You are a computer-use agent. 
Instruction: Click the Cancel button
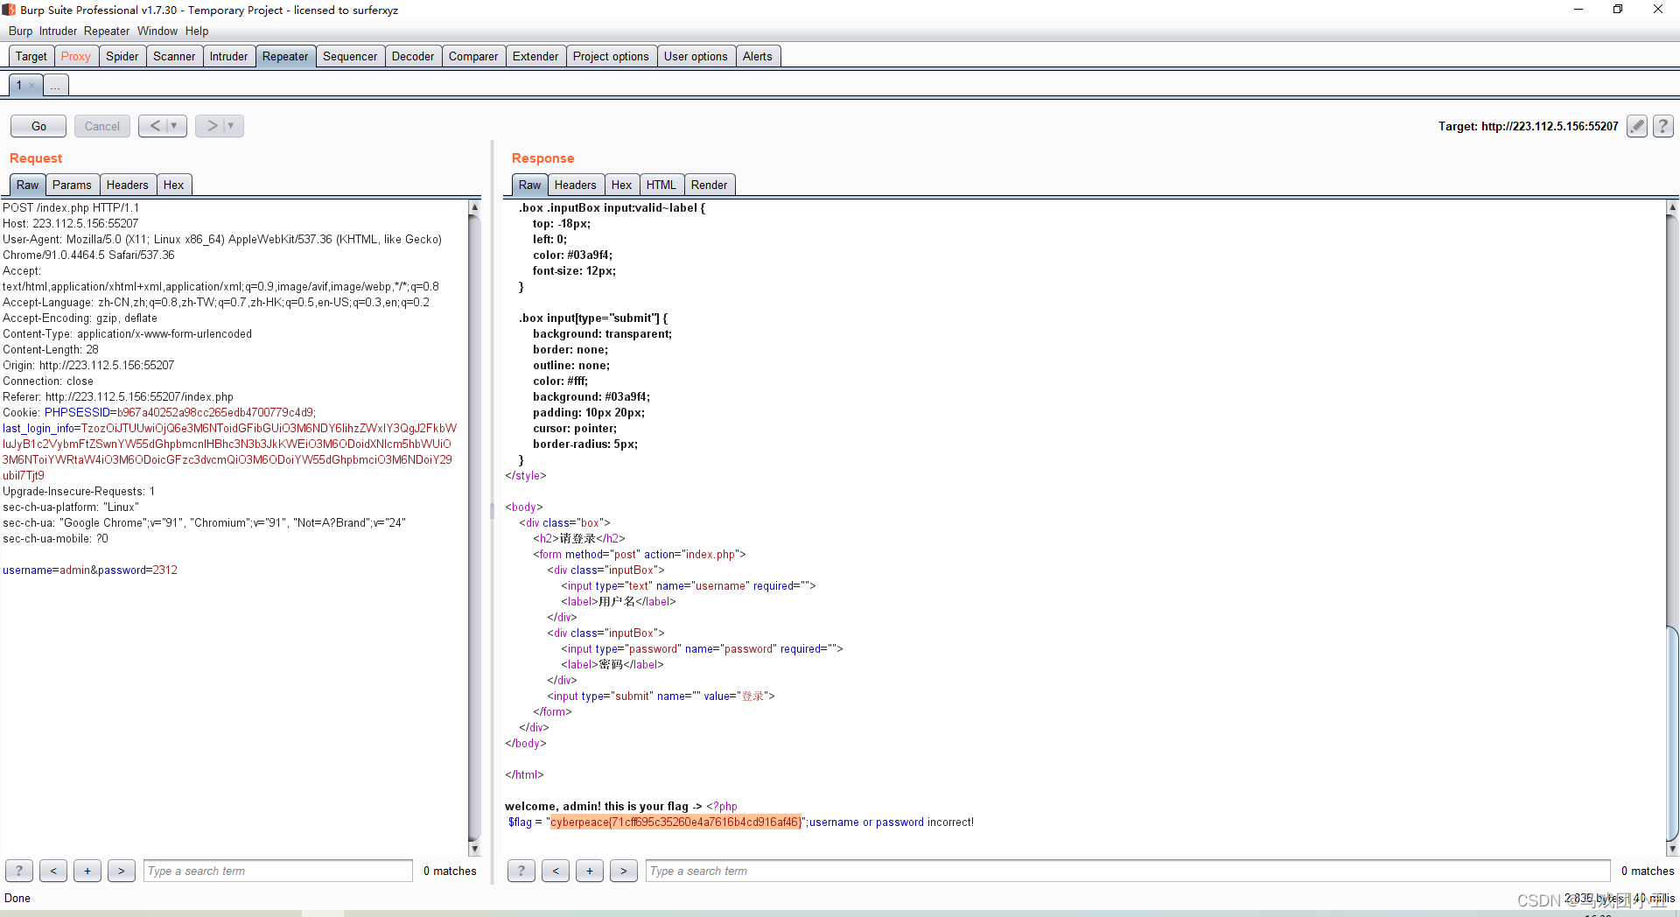tap(102, 126)
